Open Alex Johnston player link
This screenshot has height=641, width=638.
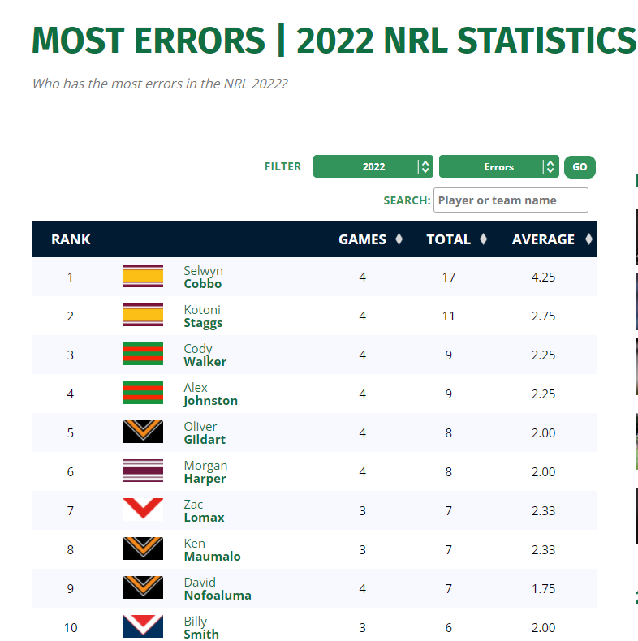(210, 394)
